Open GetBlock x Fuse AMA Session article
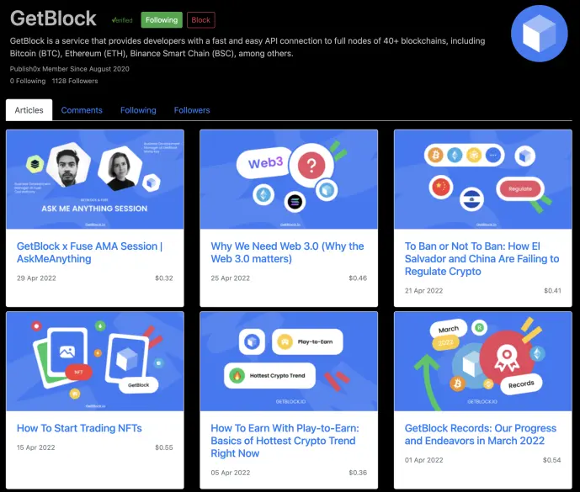Screen dimensions: 580x492 point(90,252)
